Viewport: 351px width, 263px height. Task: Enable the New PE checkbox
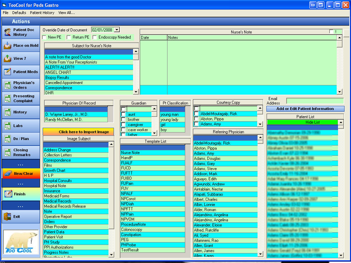click(44, 37)
